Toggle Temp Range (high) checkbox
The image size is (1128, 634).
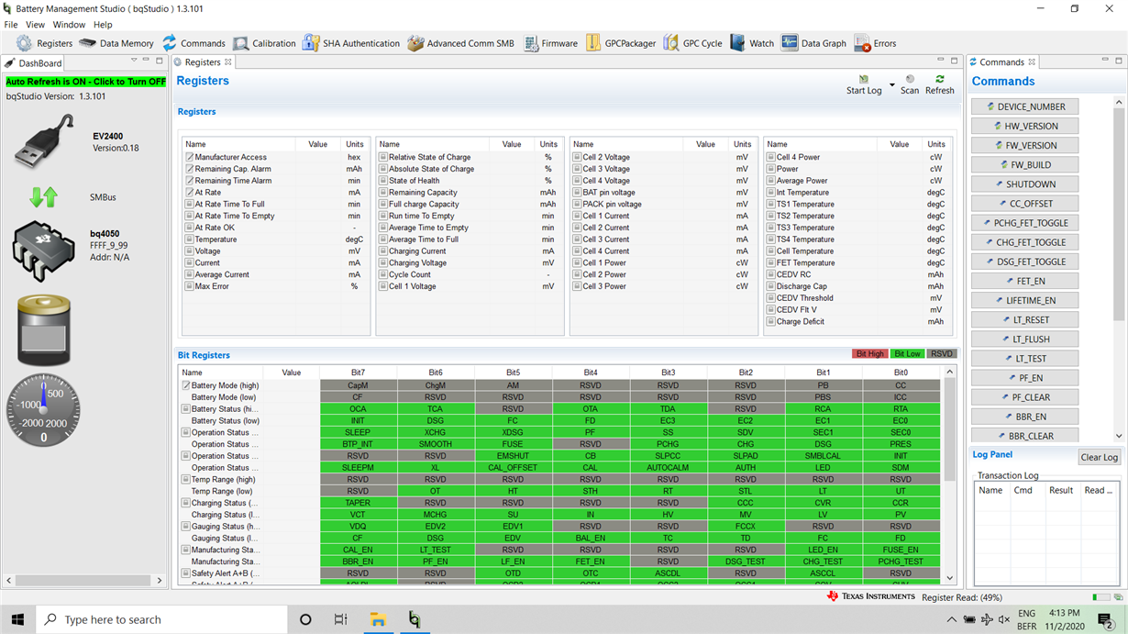[186, 479]
